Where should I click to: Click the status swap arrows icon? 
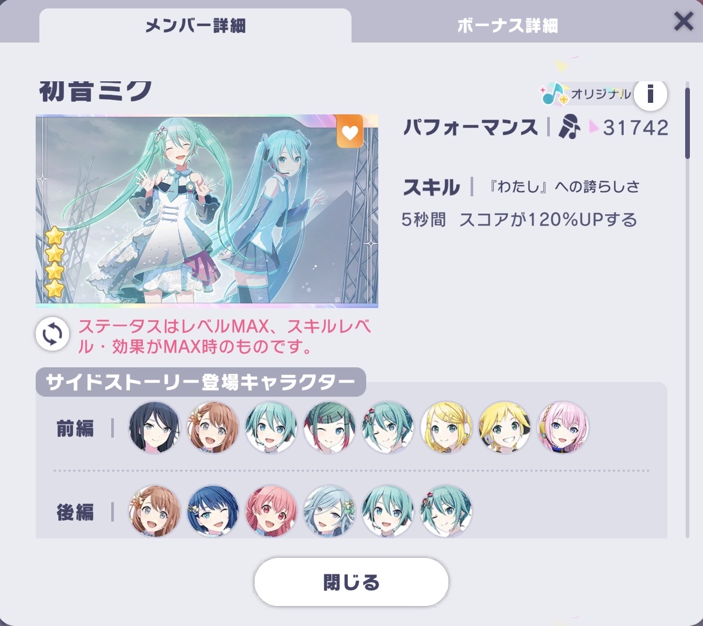point(52,334)
